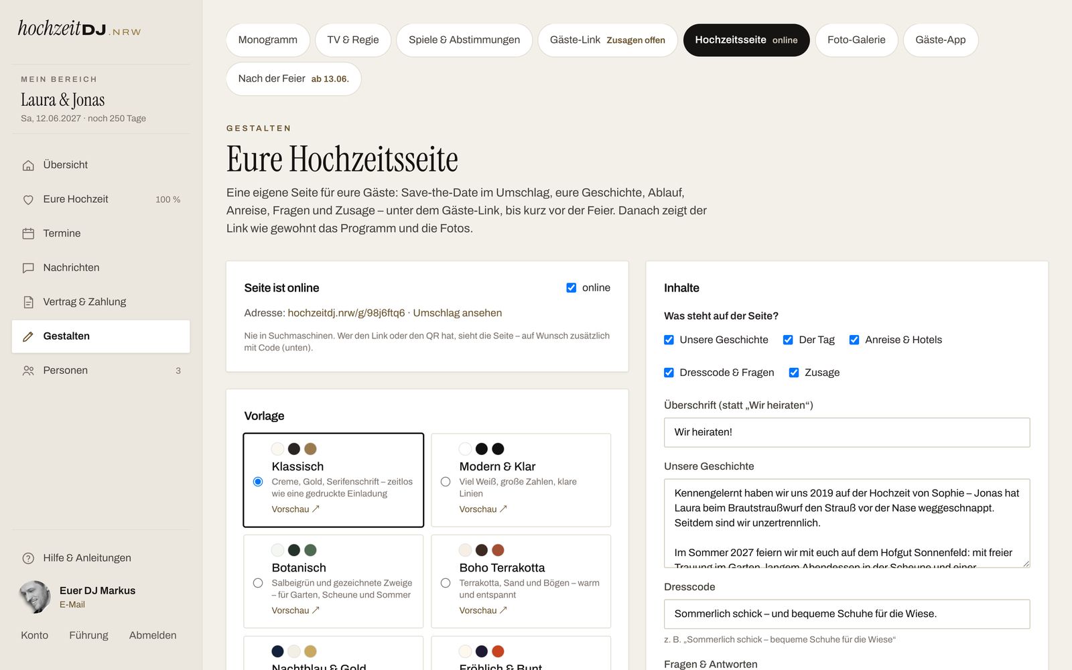Click the question mark icon for Hilfe & Anleitungen

tap(28, 558)
